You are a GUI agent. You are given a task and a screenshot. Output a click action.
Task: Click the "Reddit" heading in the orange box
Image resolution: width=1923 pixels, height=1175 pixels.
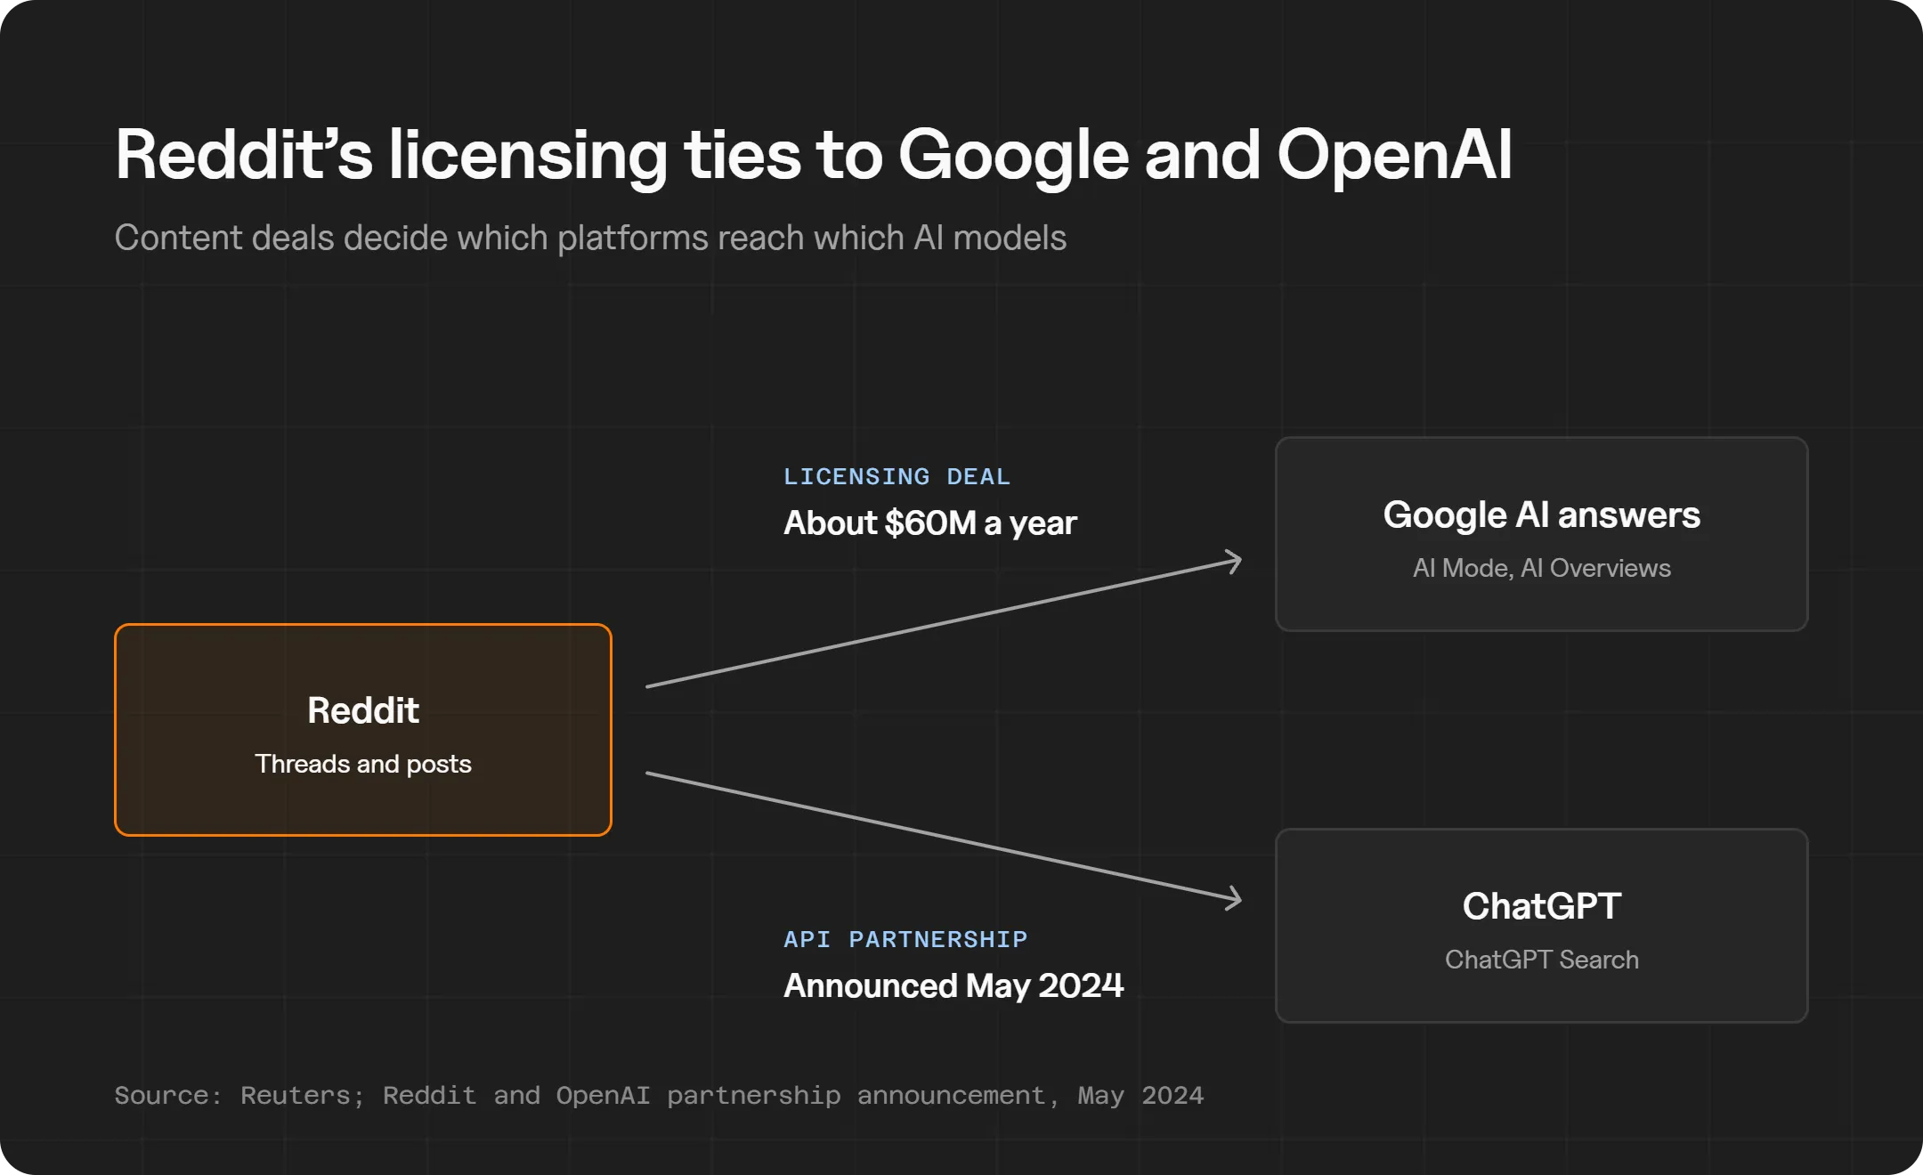coord(363,710)
